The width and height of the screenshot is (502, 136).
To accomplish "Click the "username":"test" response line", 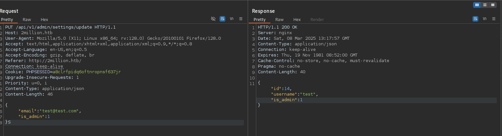I will click(295, 94).
